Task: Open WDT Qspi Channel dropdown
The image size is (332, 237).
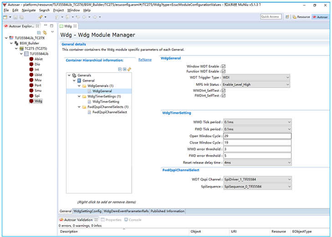Action: point(257,180)
